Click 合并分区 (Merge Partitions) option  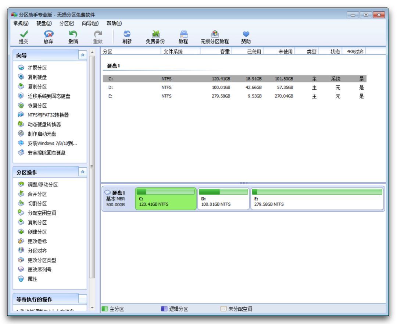click(37, 194)
